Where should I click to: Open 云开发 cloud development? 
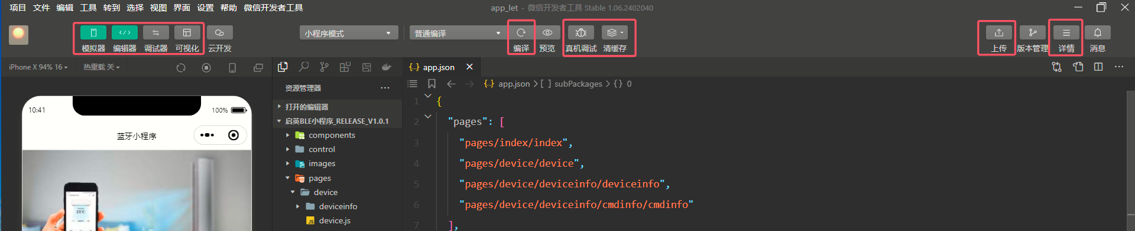pyautogui.click(x=219, y=33)
